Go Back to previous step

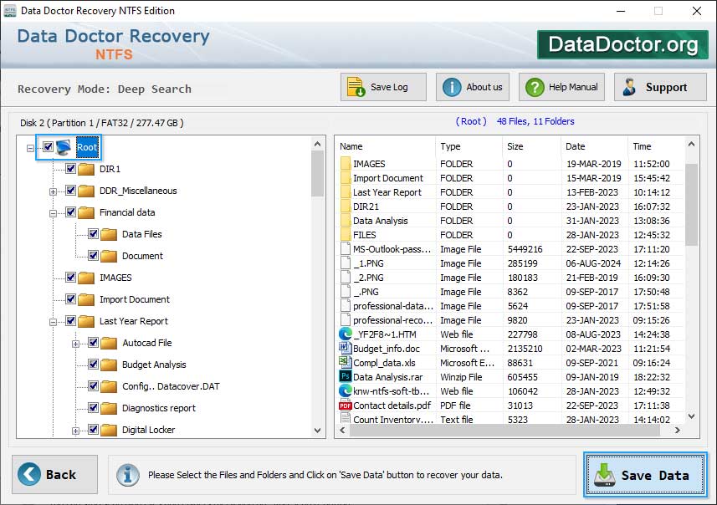55,474
